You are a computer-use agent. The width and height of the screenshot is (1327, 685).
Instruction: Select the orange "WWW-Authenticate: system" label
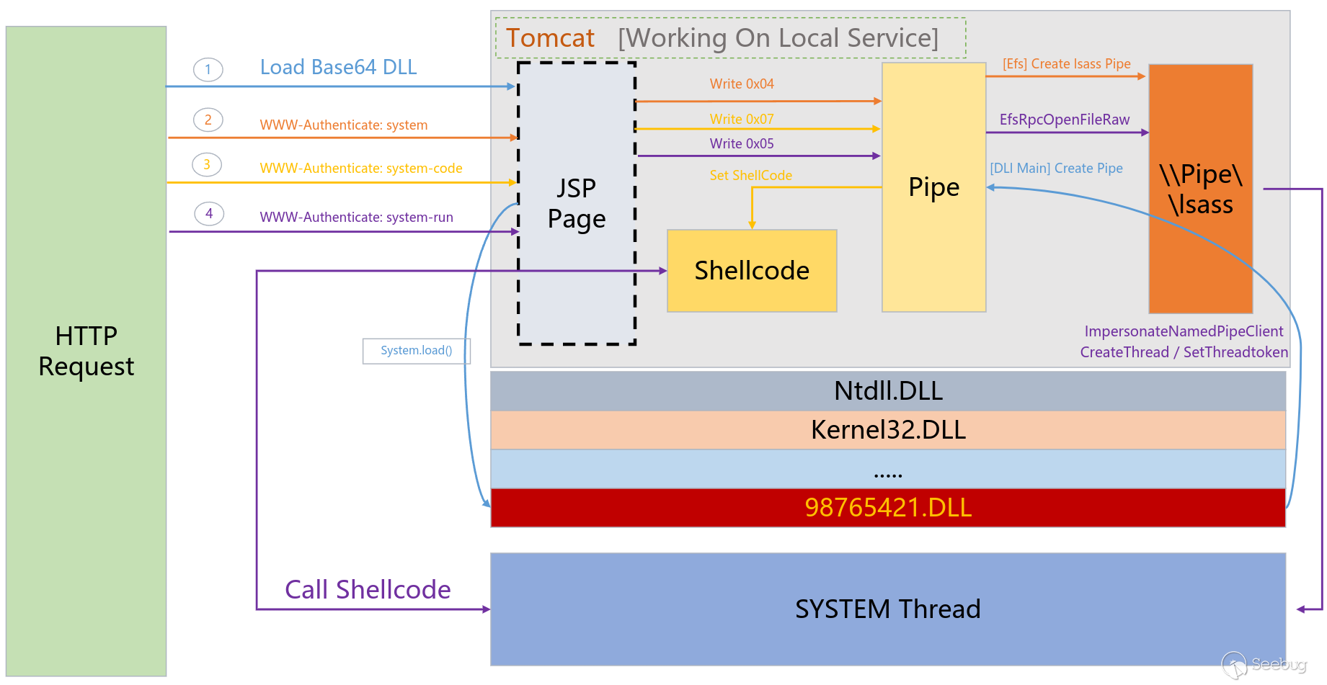(x=344, y=125)
